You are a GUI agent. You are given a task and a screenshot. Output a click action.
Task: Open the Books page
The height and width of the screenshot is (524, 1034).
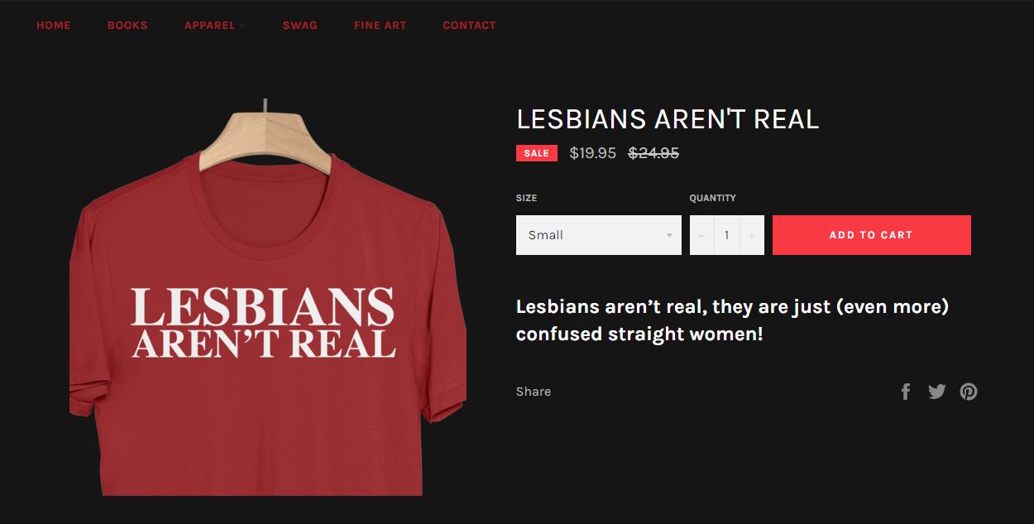point(127,25)
